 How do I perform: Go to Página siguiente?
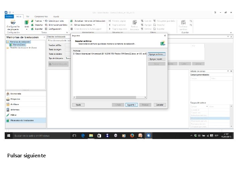point(118,29)
